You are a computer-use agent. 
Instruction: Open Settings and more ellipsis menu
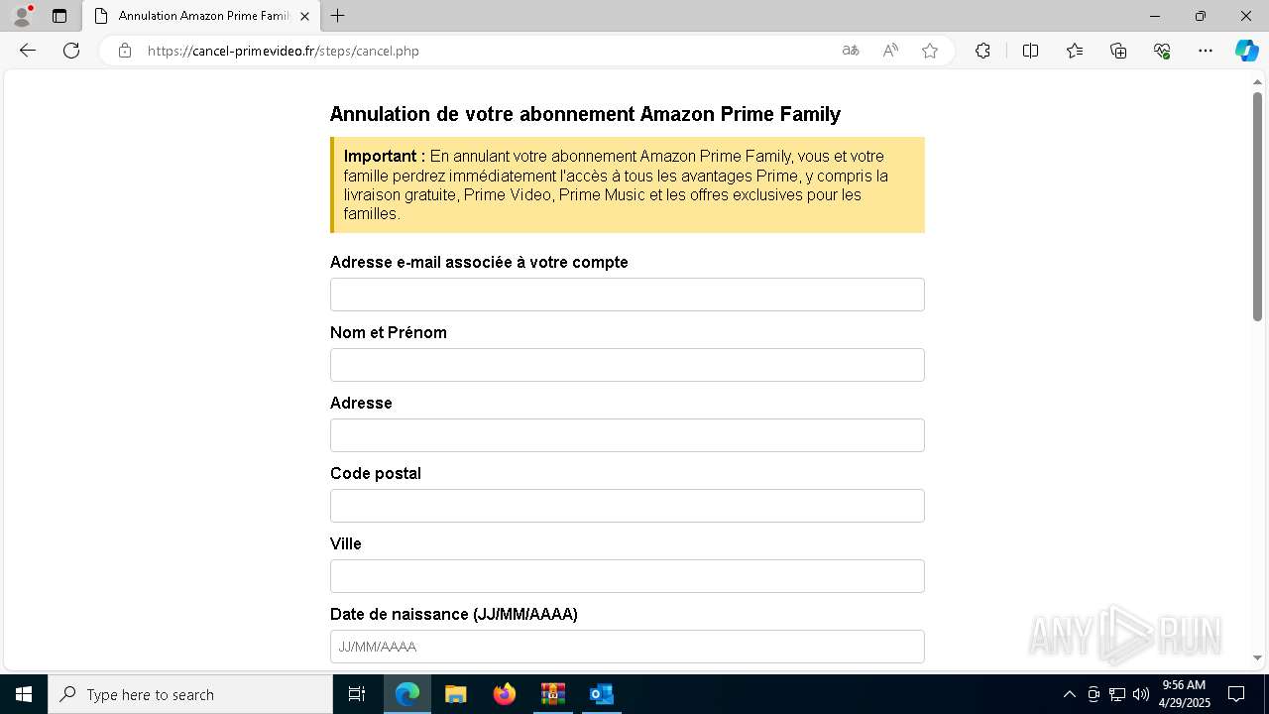[x=1206, y=51]
